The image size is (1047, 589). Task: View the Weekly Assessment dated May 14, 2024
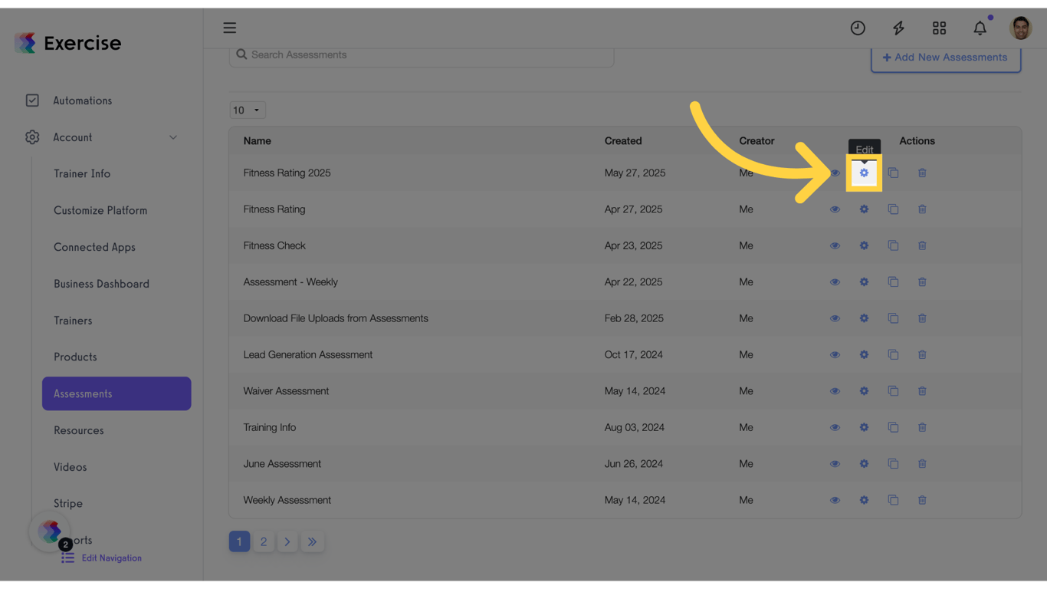(835, 500)
